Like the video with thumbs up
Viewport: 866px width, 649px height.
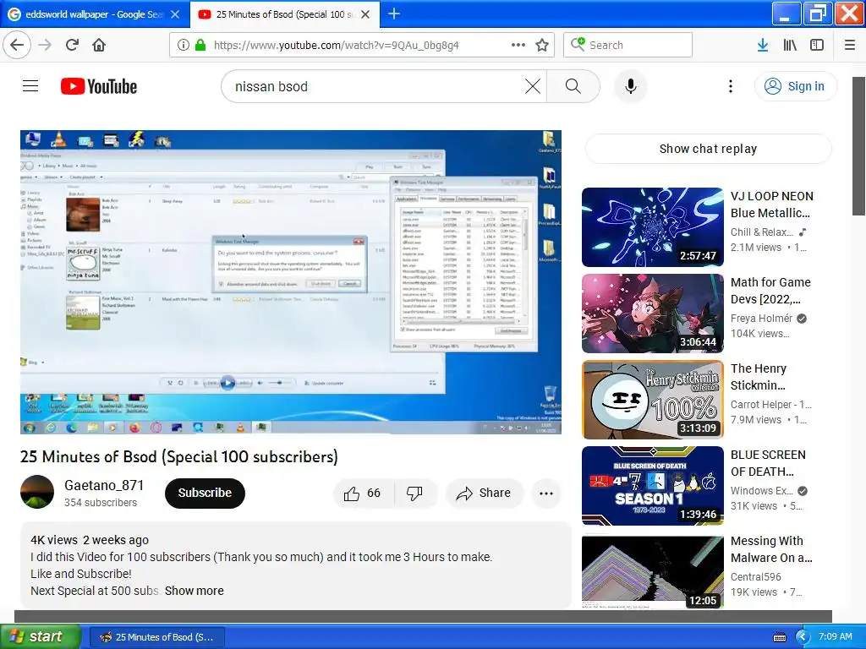364,493
